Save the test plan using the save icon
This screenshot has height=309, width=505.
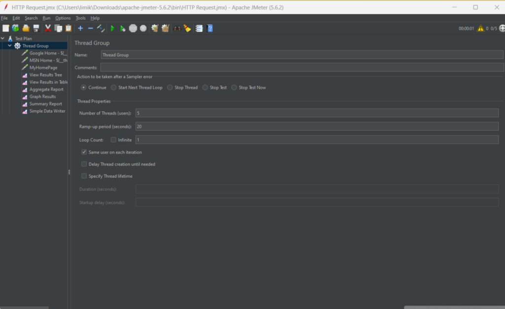(x=36, y=28)
